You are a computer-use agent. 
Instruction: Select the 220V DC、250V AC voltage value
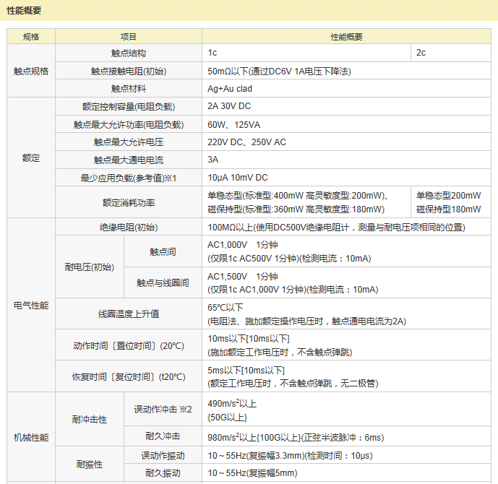coord(246,142)
